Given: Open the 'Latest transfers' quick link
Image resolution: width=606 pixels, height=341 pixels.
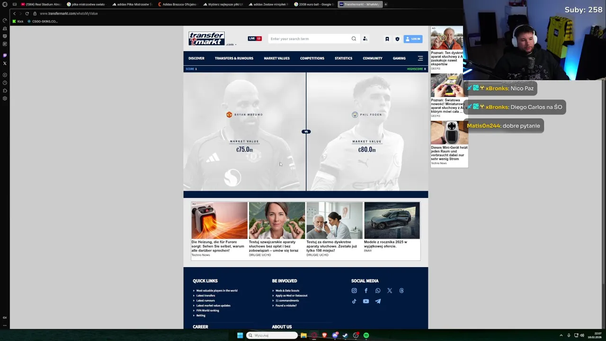Looking at the screenshot, I should click(x=205, y=296).
